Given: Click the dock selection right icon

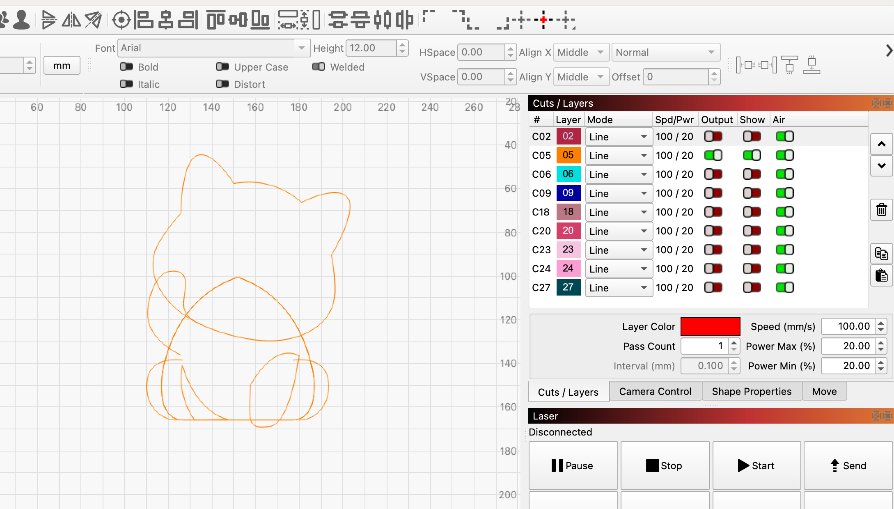Looking at the screenshot, I should click(767, 65).
